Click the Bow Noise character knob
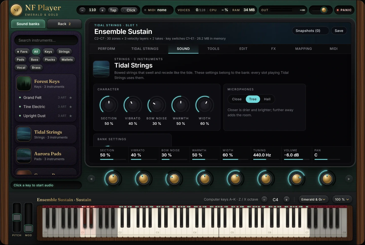The height and width of the screenshot is (245, 365). click(x=157, y=105)
